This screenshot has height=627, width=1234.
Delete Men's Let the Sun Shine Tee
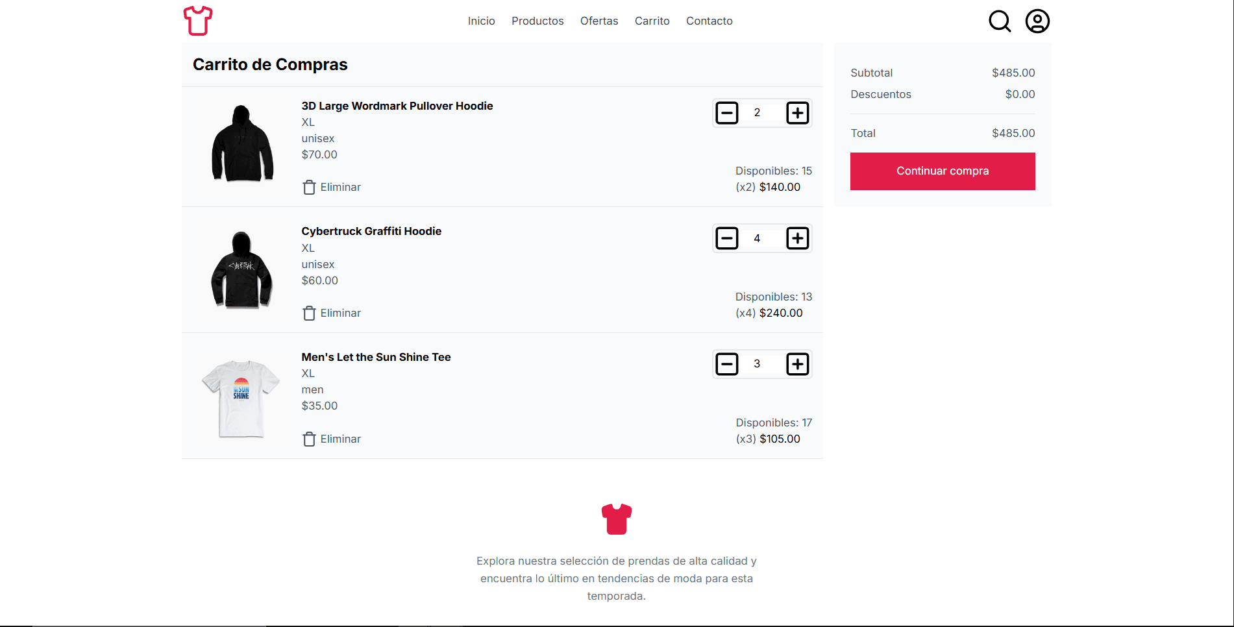pyautogui.click(x=332, y=439)
